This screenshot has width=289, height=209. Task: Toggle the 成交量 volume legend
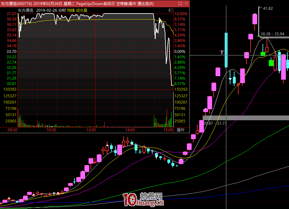click(82, 10)
